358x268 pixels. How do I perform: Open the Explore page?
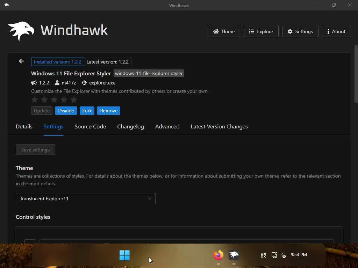[x=261, y=31]
